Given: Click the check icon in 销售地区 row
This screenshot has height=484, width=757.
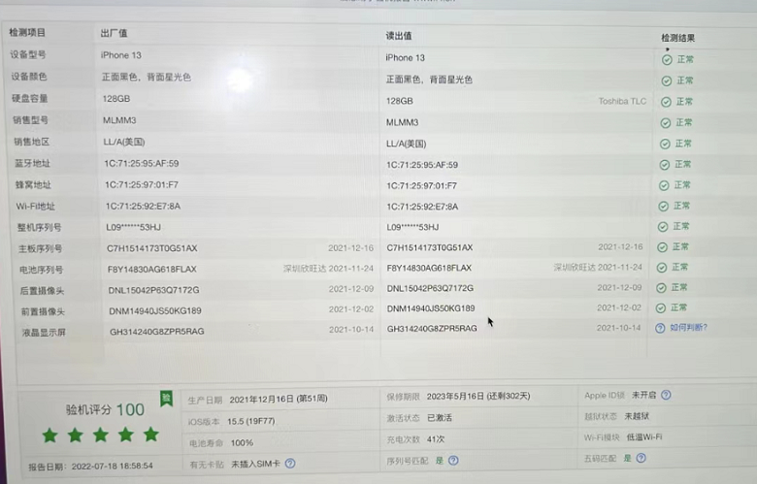Looking at the screenshot, I should pyautogui.click(x=665, y=144).
